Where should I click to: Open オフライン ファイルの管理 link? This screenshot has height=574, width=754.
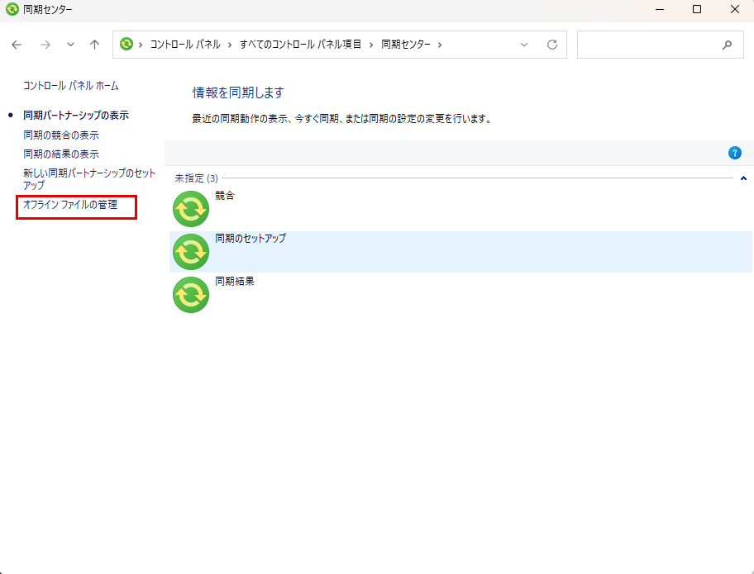pos(70,205)
